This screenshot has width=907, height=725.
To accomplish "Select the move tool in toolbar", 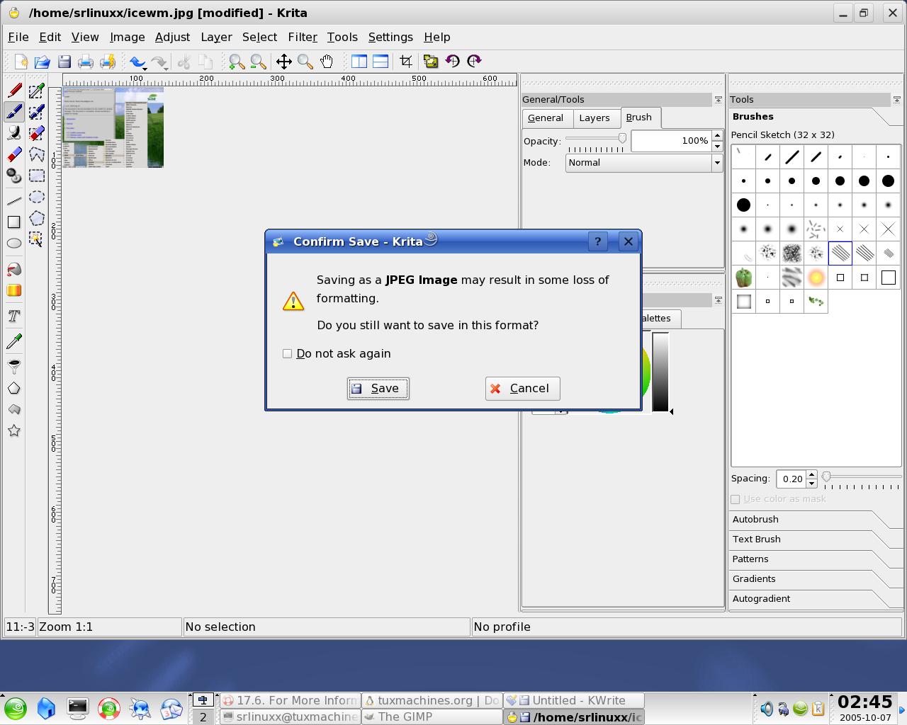I will [284, 62].
